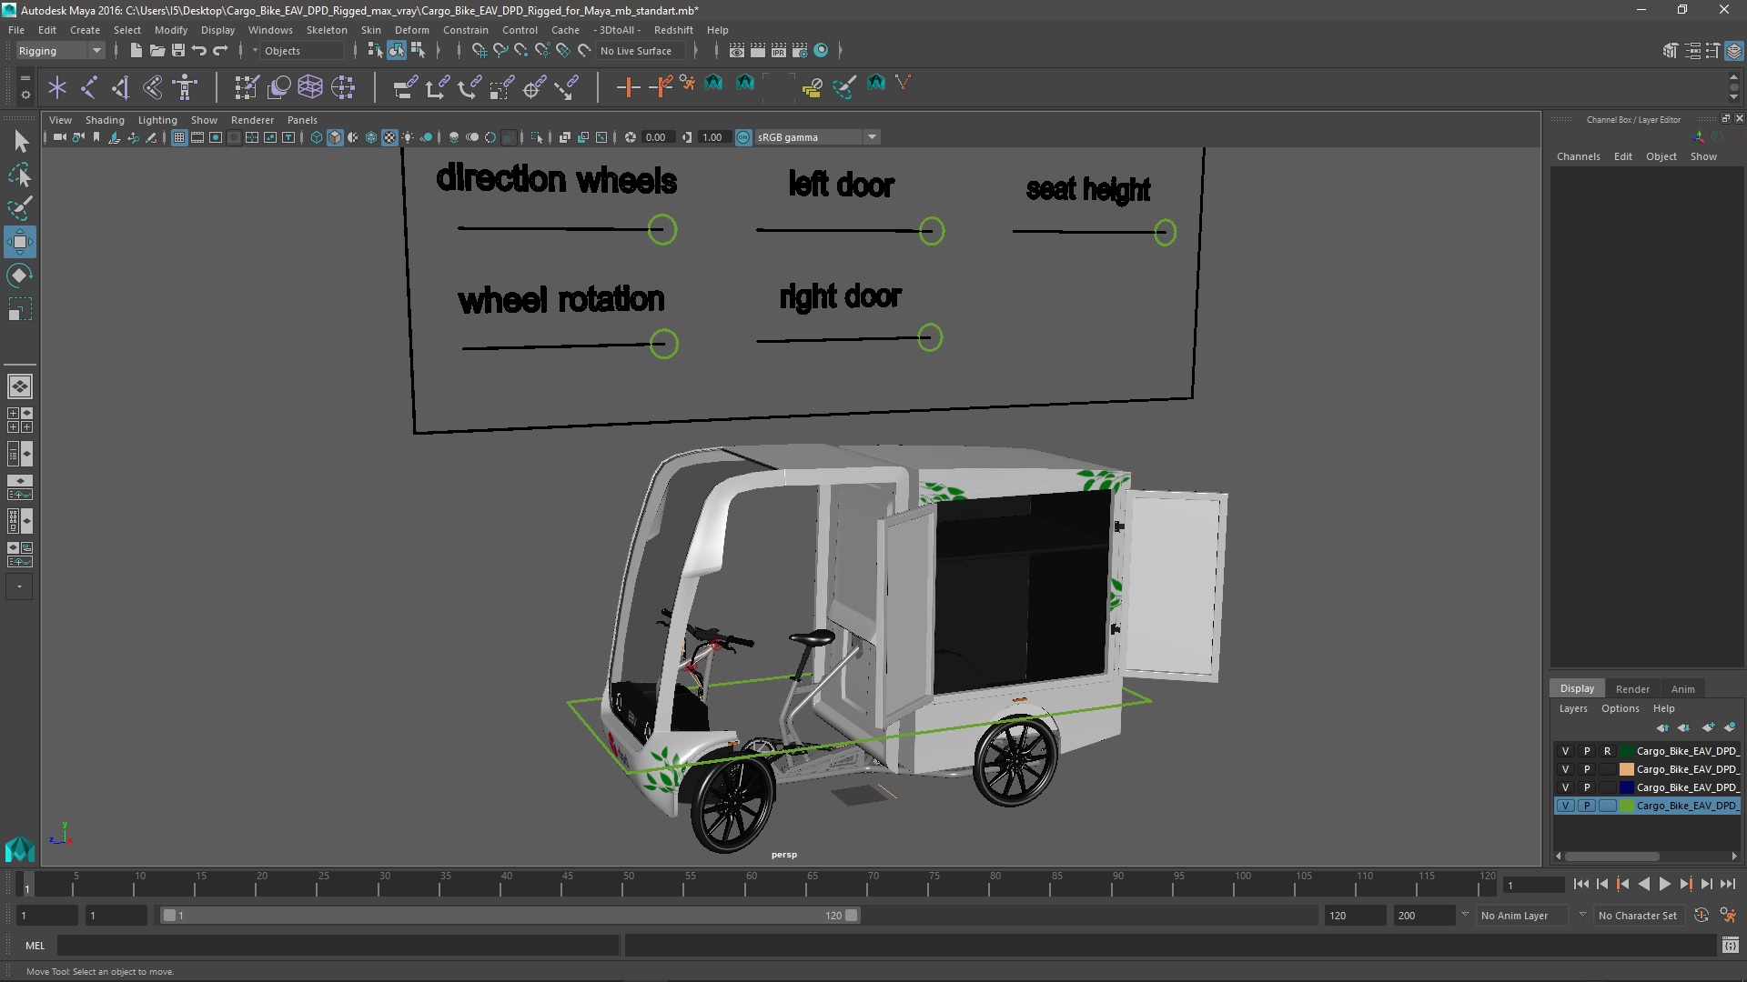Screen dimensions: 1747x982
Task: Click the Human IK character shelf icon
Action: coord(185,87)
